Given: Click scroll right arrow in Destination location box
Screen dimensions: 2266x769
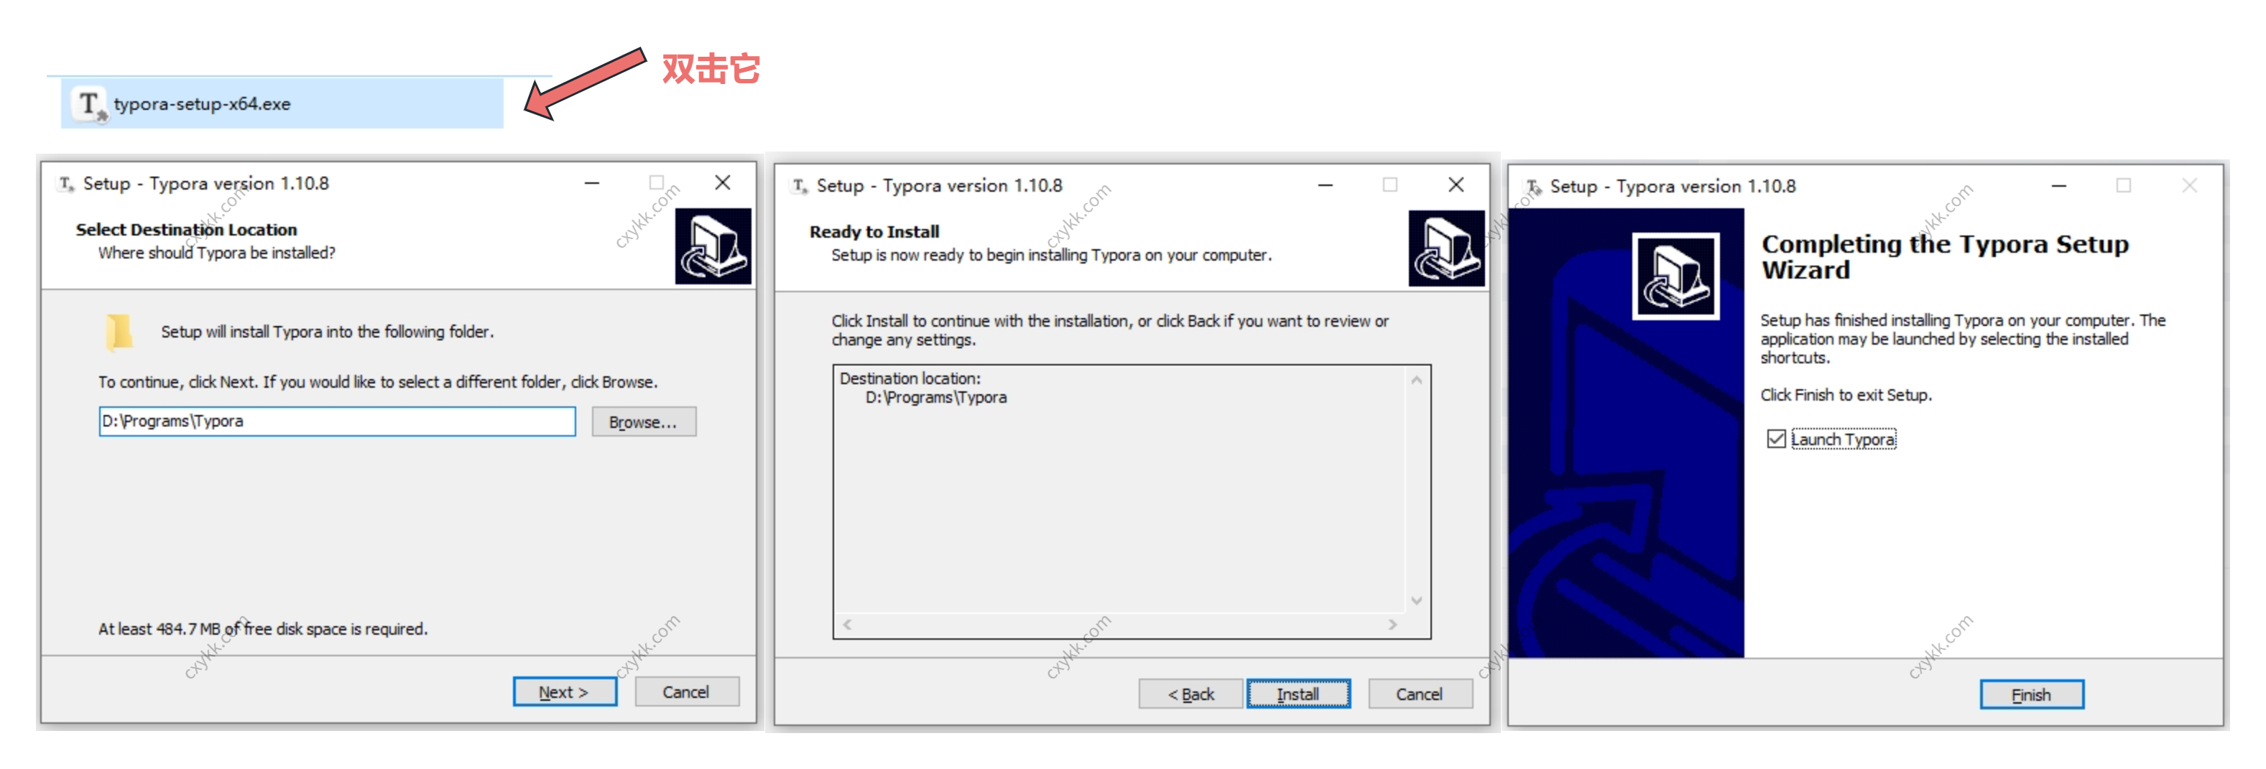Looking at the screenshot, I should (1392, 625).
